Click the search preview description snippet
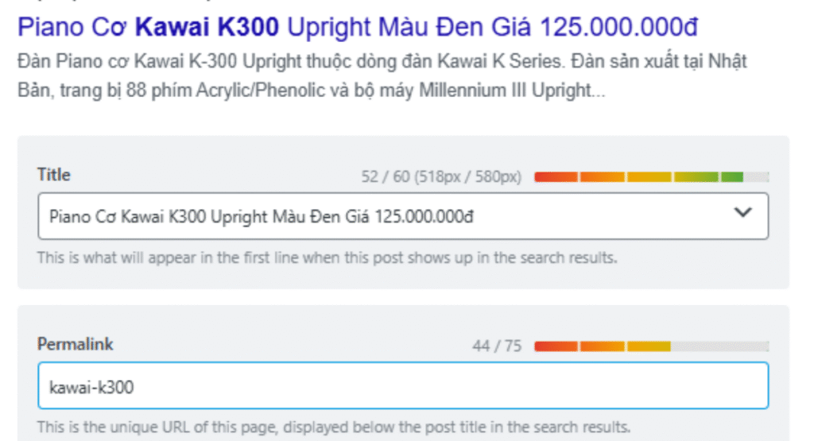The image size is (814, 441). coord(382,76)
